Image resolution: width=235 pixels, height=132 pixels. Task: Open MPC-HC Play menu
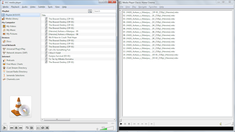pos(134,7)
